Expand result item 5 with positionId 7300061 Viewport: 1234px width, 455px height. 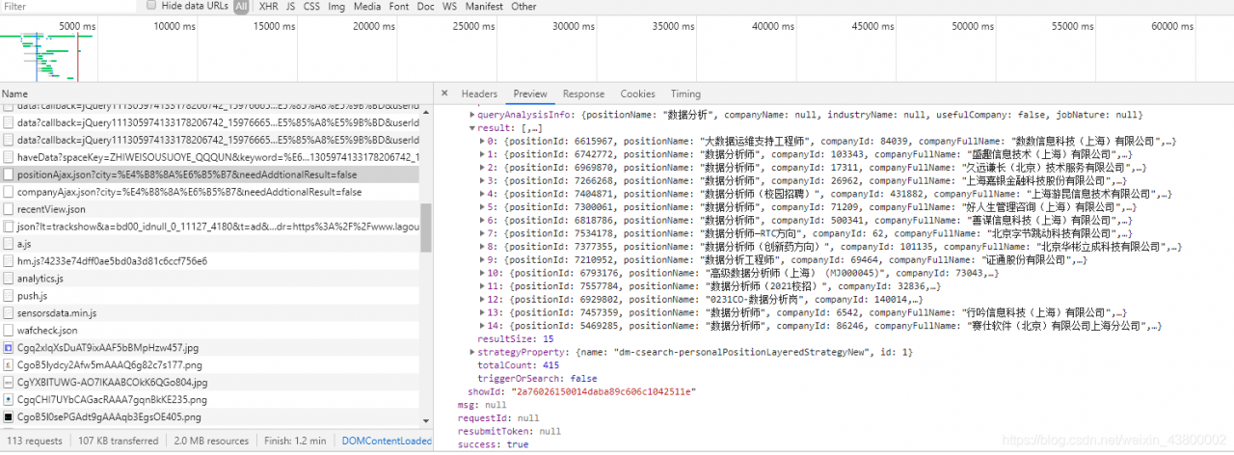[x=482, y=206]
